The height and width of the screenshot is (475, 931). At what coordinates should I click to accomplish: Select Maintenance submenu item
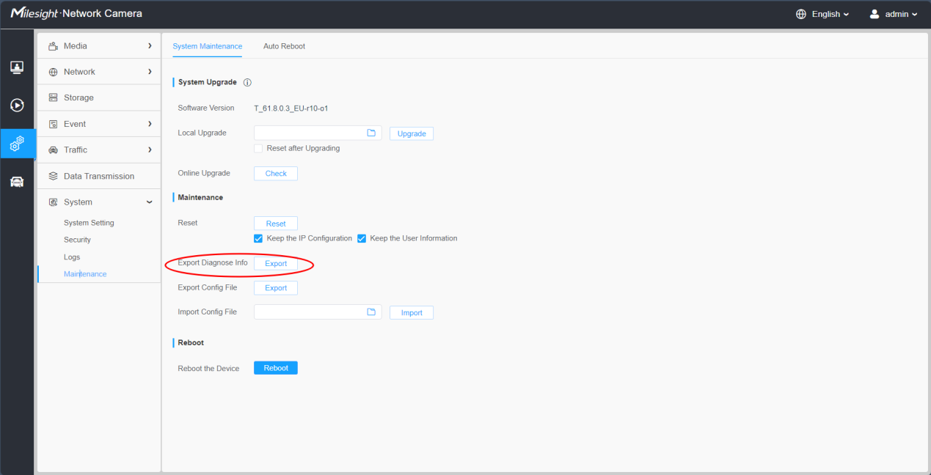pyautogui.click(x=85, y=274)
